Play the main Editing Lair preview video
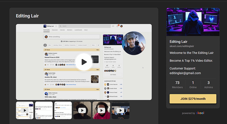The image size is (227, 124). click(x=84, y=62)
